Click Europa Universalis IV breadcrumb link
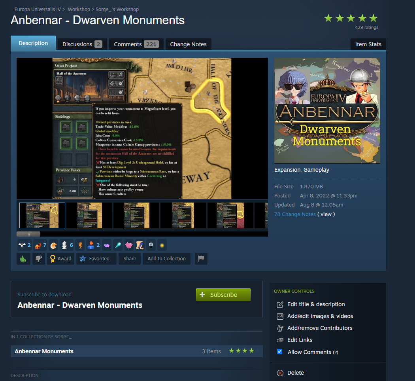415x381 pixels. pos(38,9)
